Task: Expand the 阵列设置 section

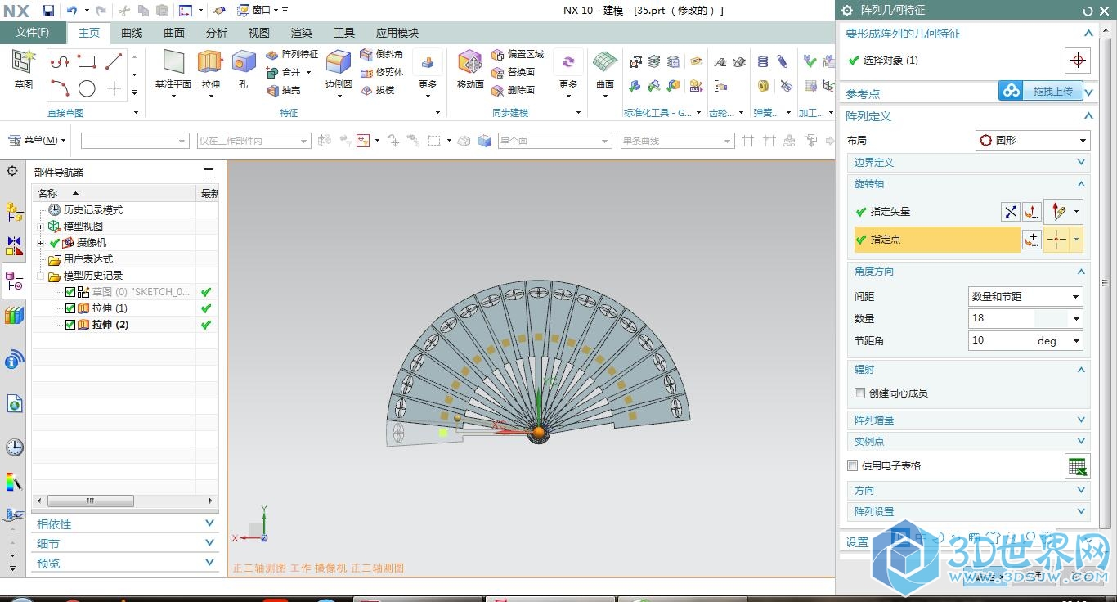Action: pyautogui.click(x=968, y=512)
